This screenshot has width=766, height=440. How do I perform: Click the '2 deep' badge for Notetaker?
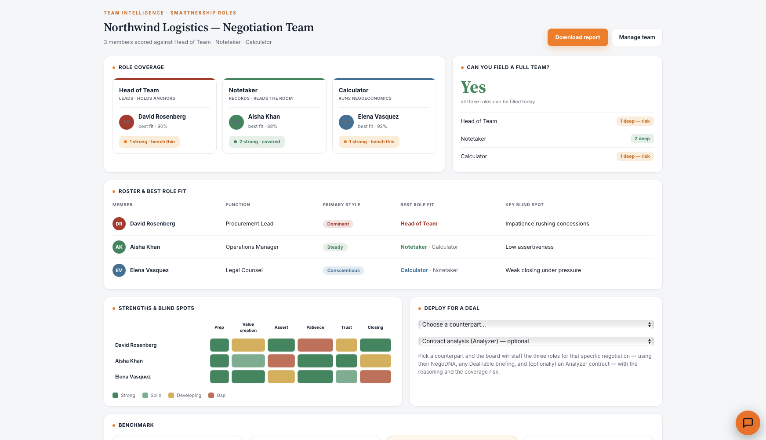pos(642,138)
